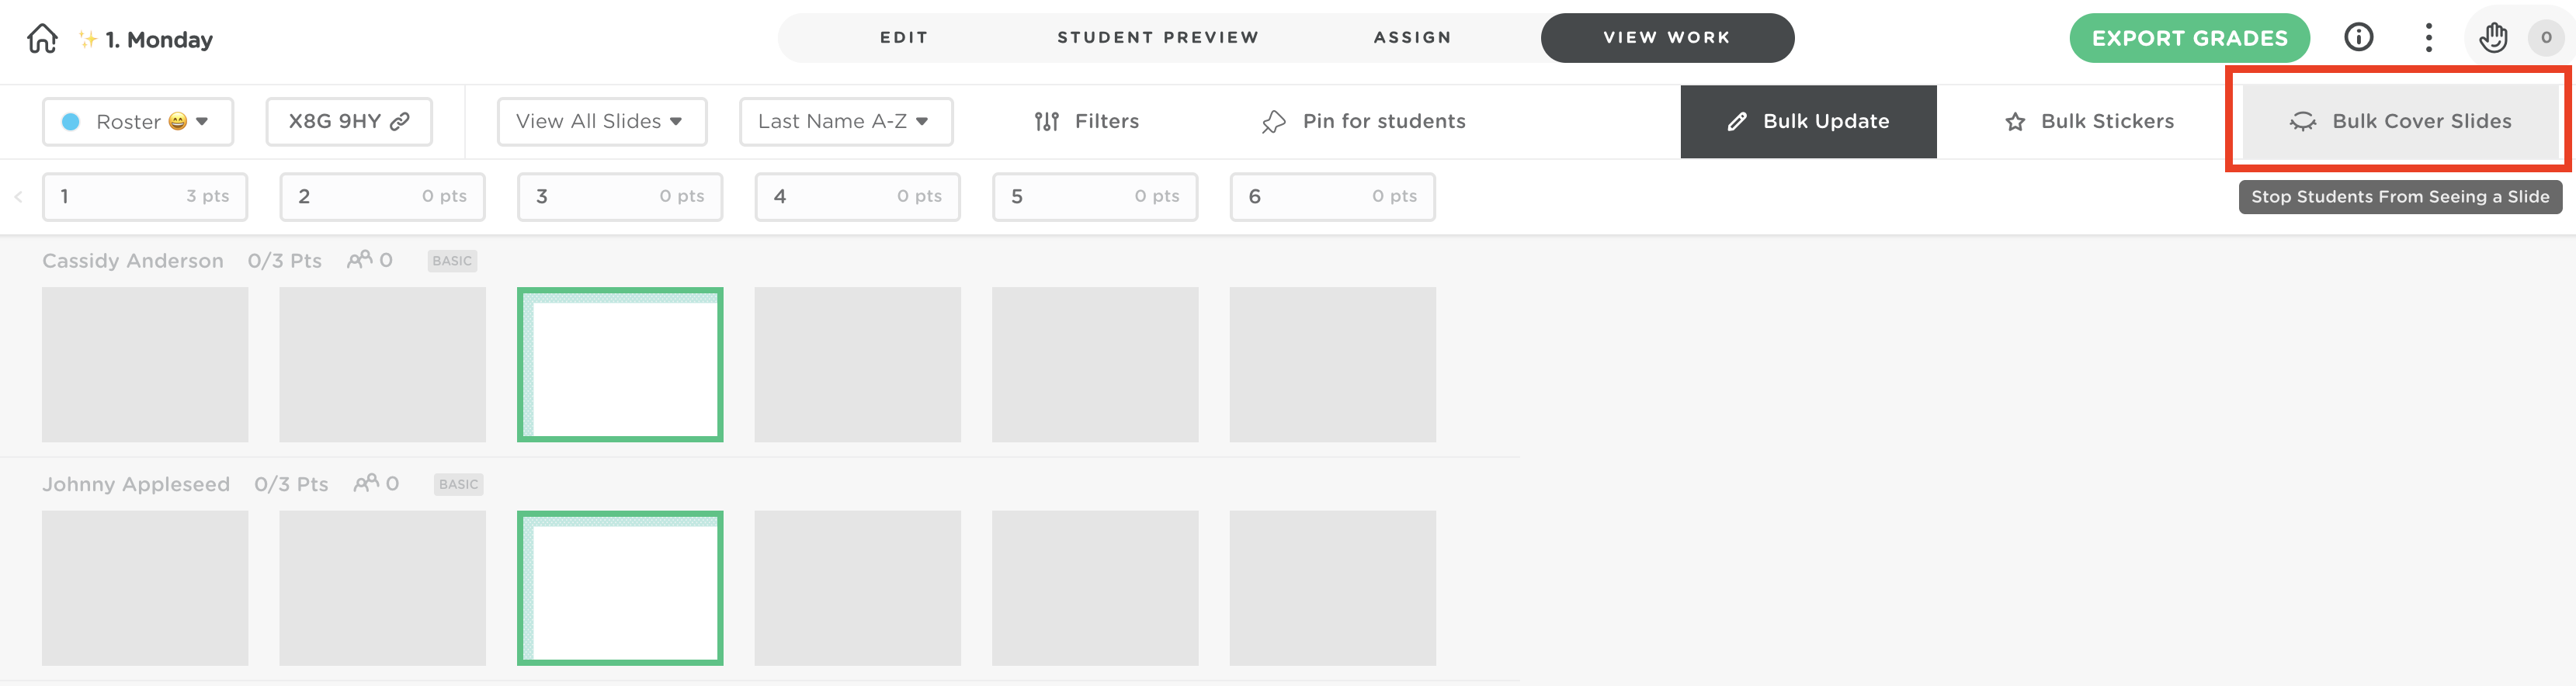
Task: Toggle Bulk Cover Slides mode
Action: (x=2400, y=121)
